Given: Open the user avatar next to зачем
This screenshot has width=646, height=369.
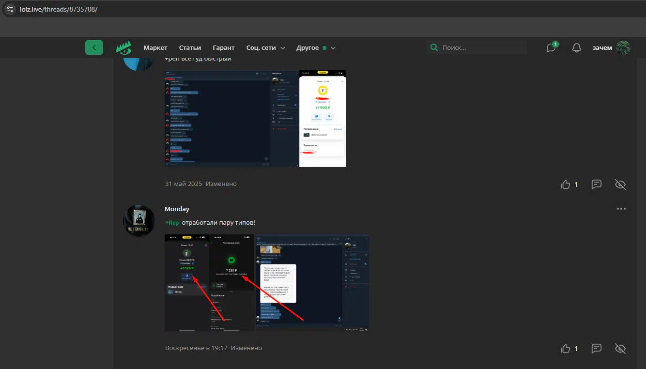Looking at the screenshot, I should point(623,47).
